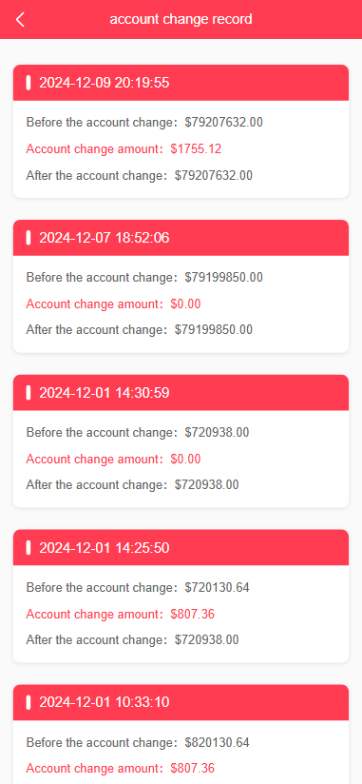Click the marker icon beside 14:30:59 timestamp

coord(29,393)
